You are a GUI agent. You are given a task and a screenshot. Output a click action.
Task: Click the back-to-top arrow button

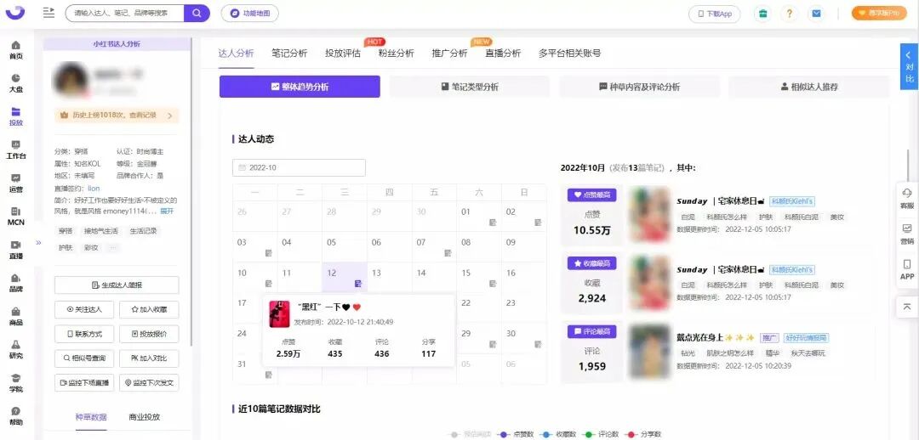tap(907, 307)
